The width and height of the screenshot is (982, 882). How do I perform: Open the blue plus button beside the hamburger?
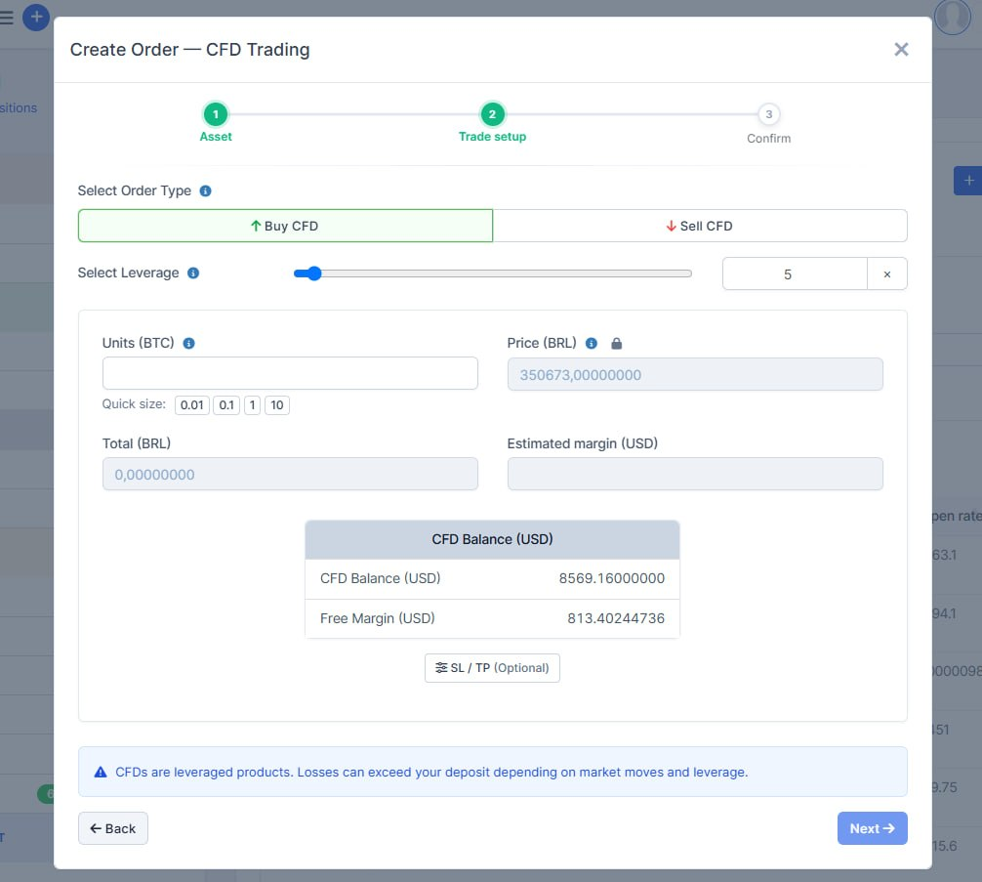36,17
